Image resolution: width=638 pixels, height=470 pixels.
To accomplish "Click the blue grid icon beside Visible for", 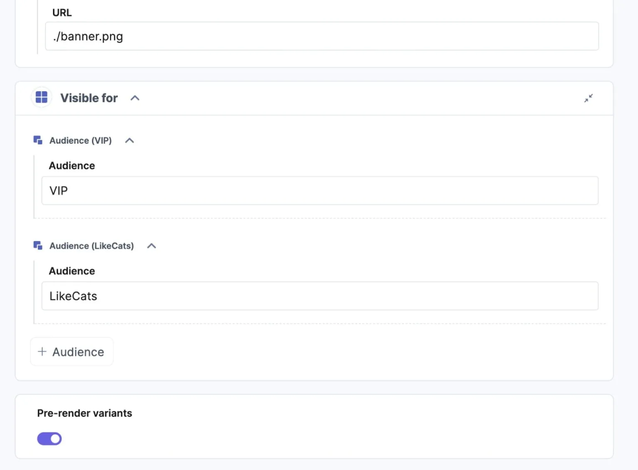I will tap(41, 97).
